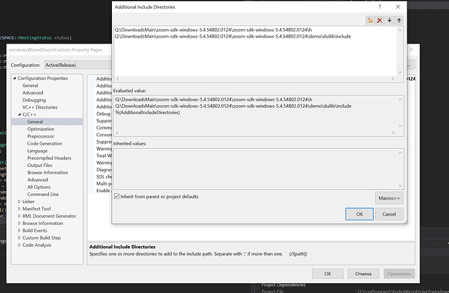Collapse the C/C++ tree node

pyautogui.click(x=20, y=114)
